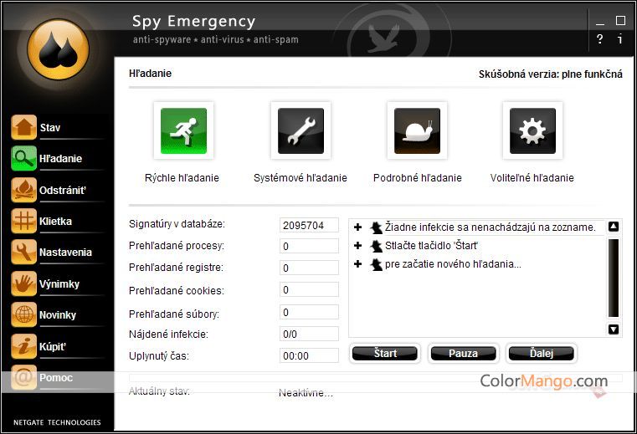The image size is (637, 434).
Task: Click the Spy Emergency water drops logo
Action: (58, 49)
